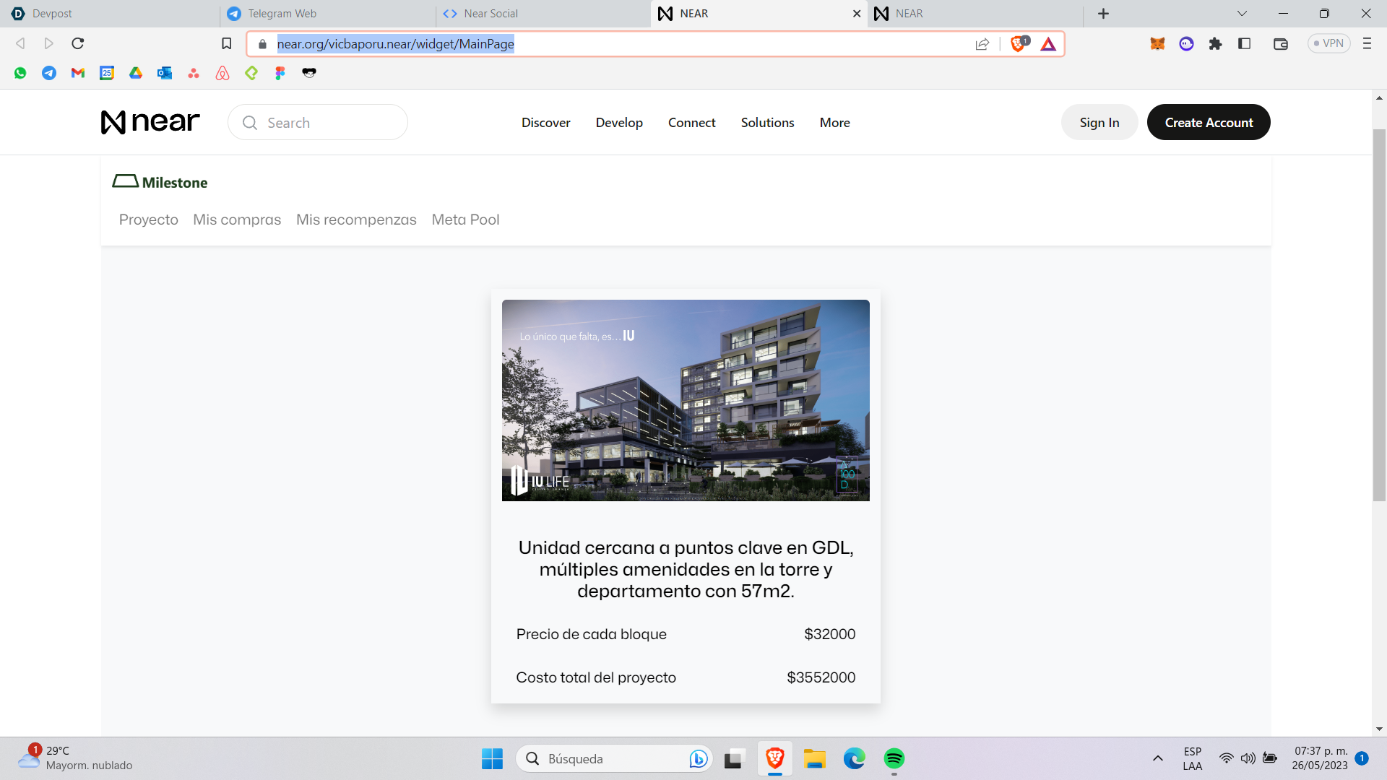The width and height of the screenshot is (1387, 780).
Task: Reload the current page
Action: [78, 44]
